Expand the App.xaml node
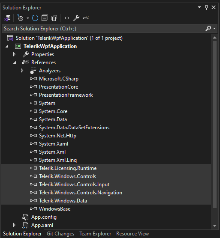Viewport: 220px width, 238px height. tap(14, 225)
